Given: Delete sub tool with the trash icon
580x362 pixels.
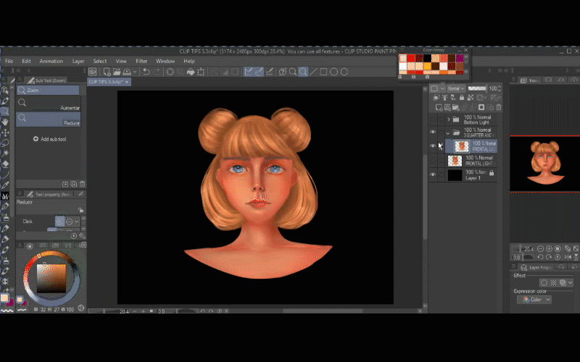Looking at the screenshot, I should (82, 185).
